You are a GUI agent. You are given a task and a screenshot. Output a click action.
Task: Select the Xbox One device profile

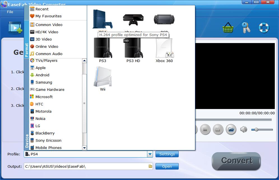point(133,20)
